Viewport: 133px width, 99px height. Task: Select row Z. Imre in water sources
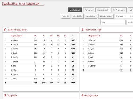click(x=107, y=53)
